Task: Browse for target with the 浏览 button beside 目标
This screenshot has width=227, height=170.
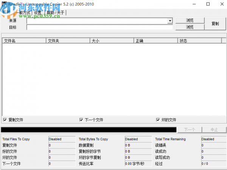Action: 190,27
